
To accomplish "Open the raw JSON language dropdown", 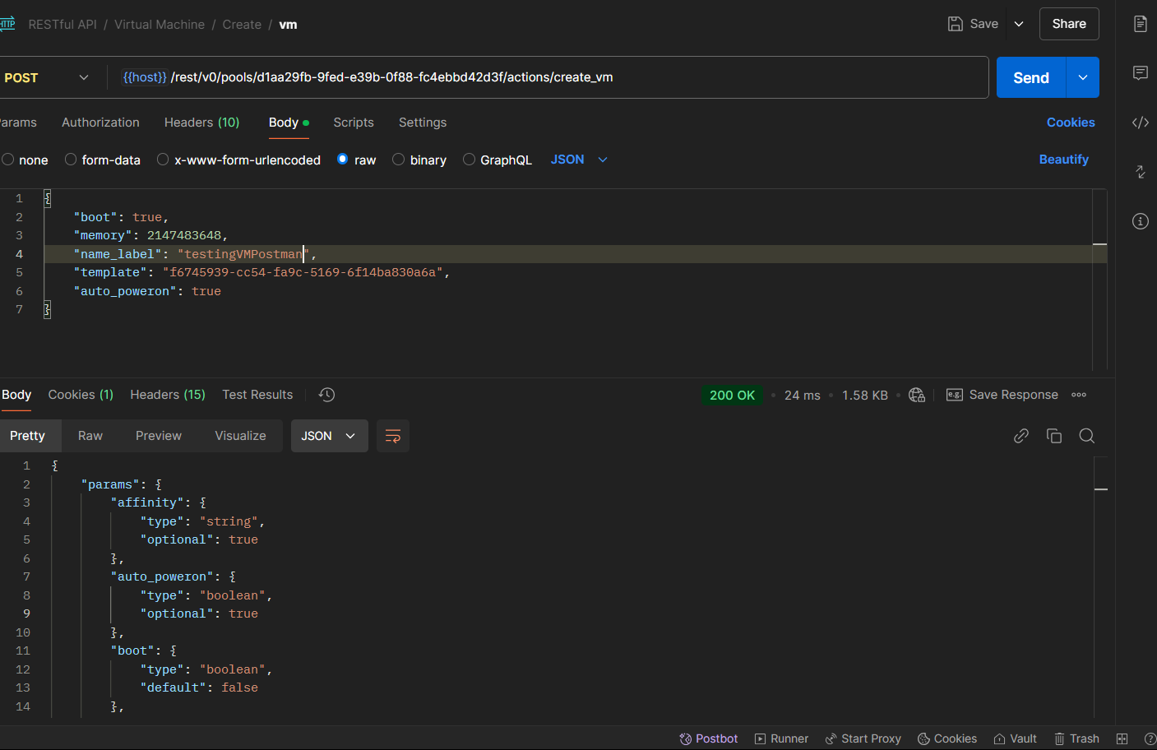I will point(579,160).
